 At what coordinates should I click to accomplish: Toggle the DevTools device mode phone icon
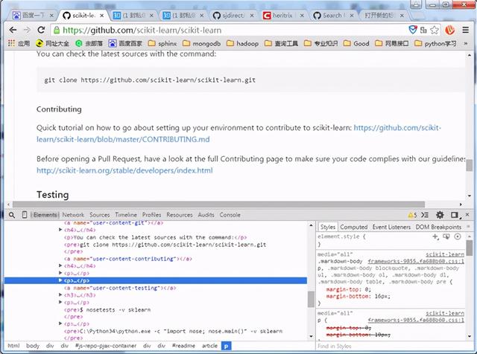point(25,215)
